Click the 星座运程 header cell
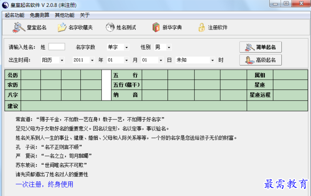The image size is (311, 196). pyautogui.click(x=260, y=95)
